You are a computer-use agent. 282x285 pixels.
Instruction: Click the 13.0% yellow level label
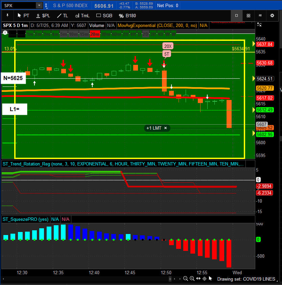tap(10, 49)
